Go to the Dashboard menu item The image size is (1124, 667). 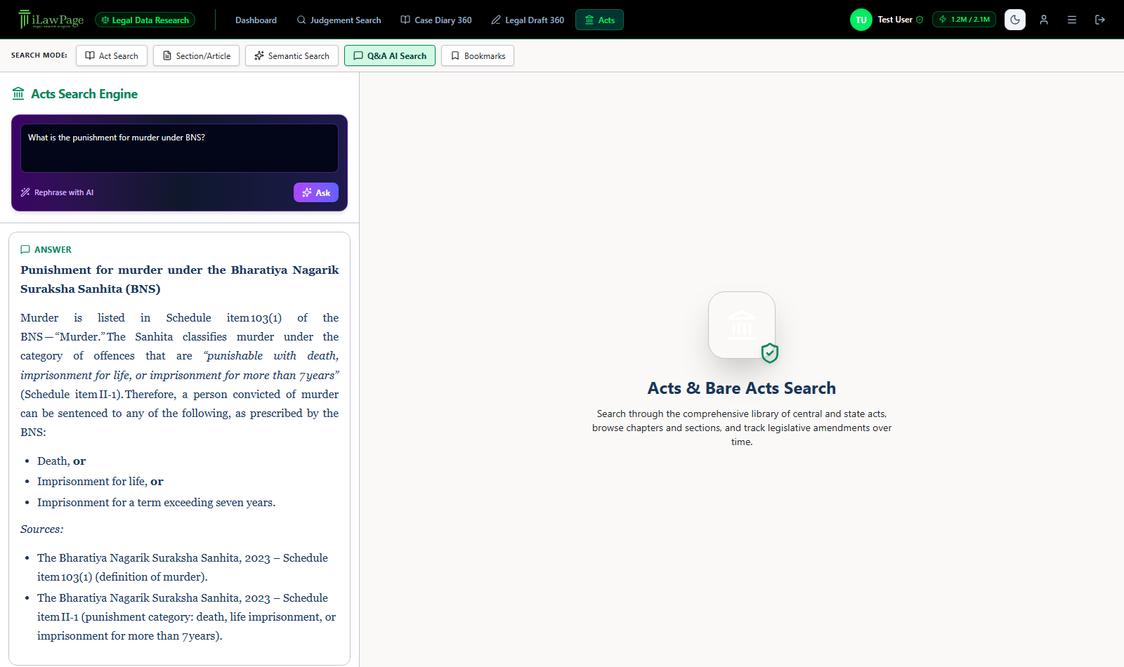256,20
